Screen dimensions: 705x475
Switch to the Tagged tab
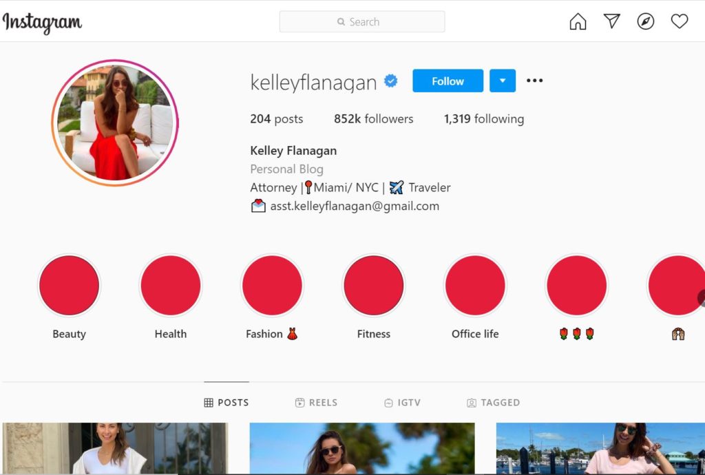[x=493, y=402]
